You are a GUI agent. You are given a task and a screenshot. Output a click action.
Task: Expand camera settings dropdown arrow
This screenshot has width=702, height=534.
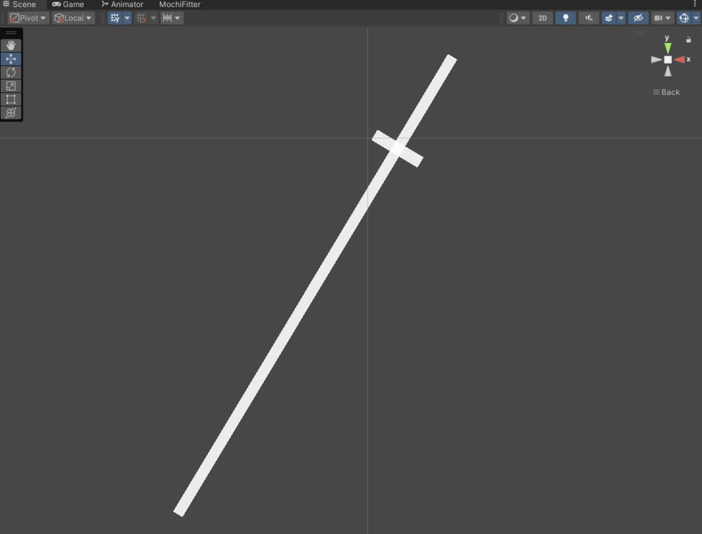[668, 18]
